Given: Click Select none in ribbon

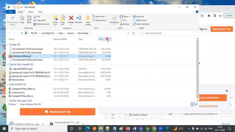Looking at the screenshot, I should click(x=140, y=20).
